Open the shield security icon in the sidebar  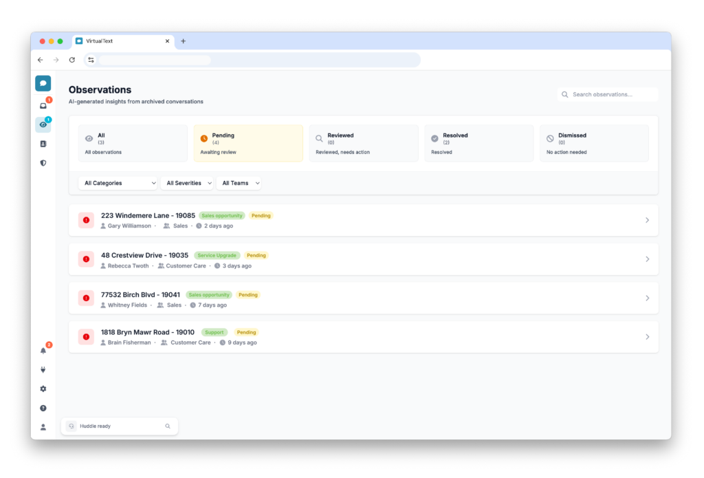43,163
